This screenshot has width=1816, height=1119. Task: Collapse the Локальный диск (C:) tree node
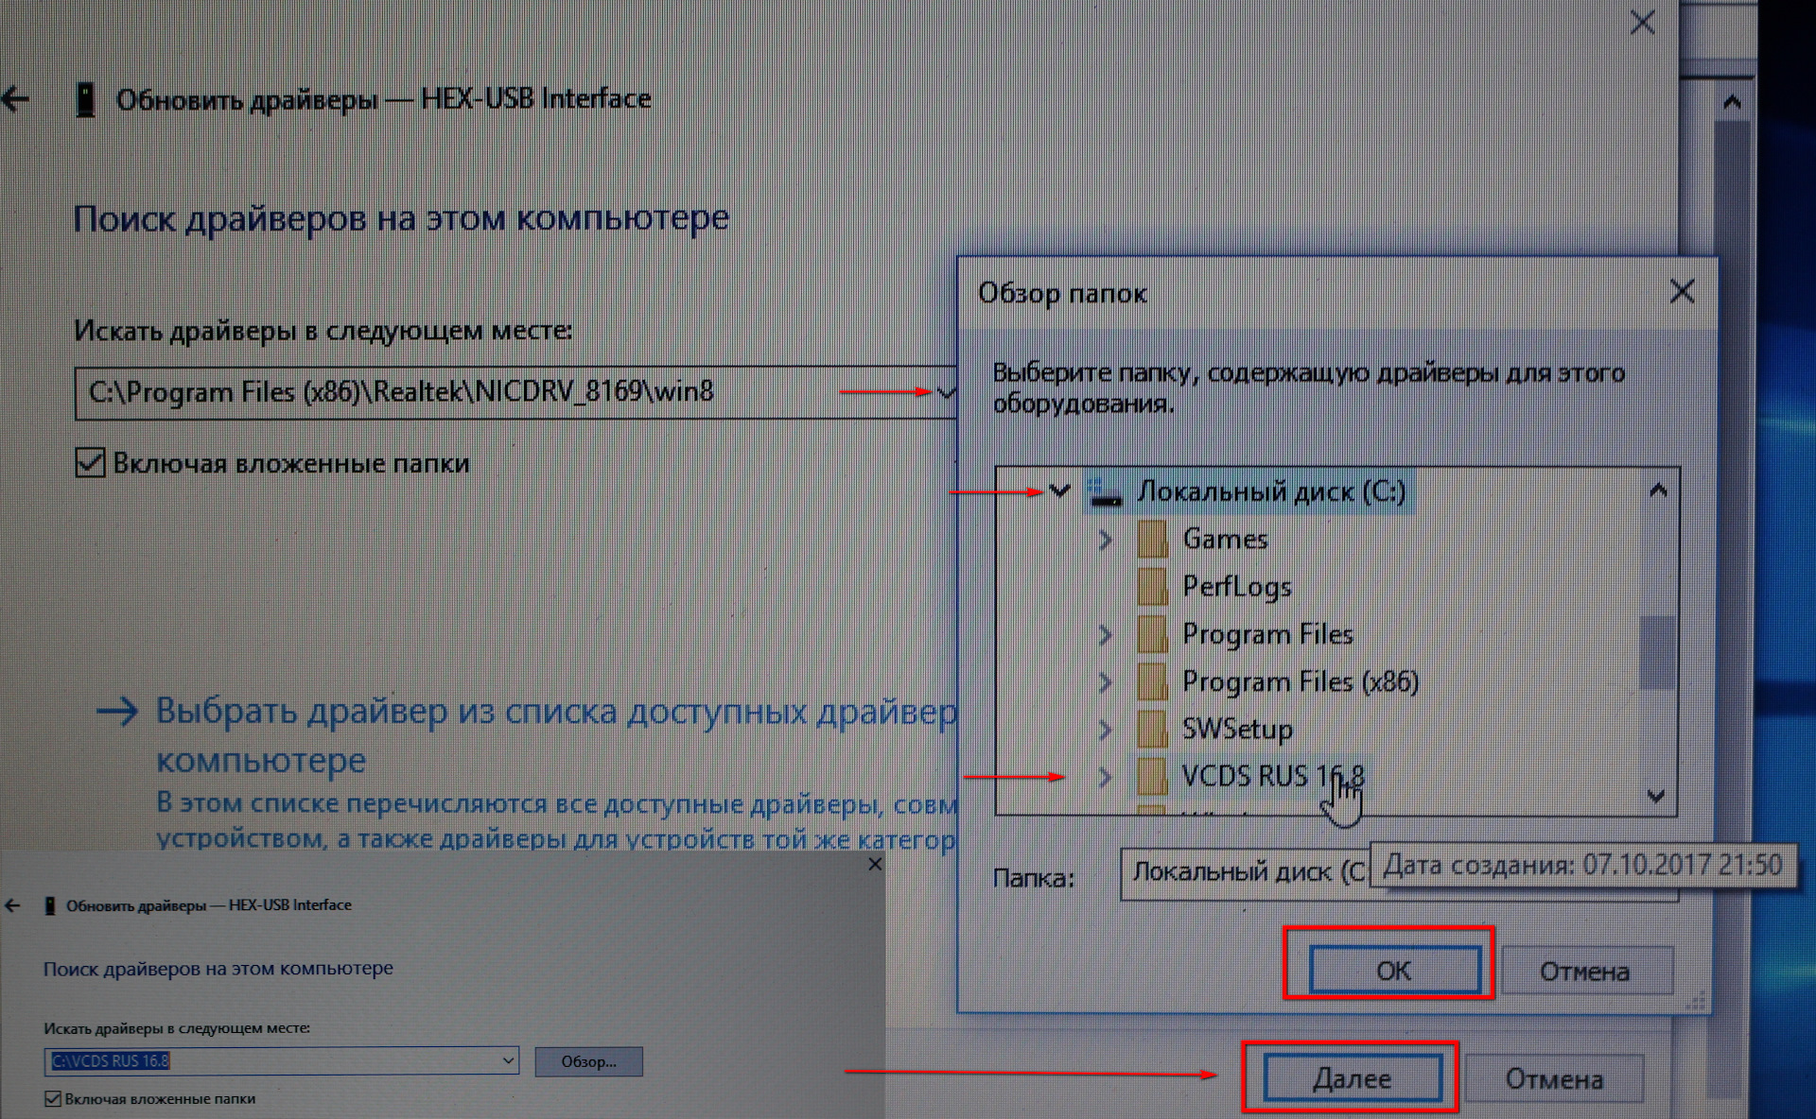[1059, 491]
